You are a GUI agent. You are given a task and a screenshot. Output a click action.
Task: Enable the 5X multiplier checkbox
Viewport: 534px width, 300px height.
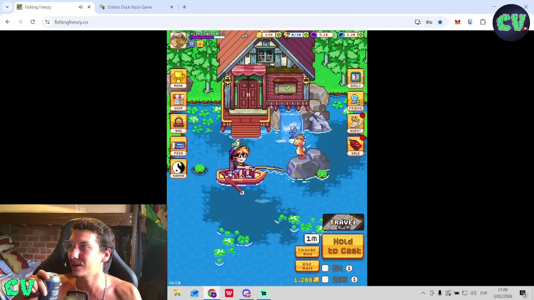tap(325, 268)
